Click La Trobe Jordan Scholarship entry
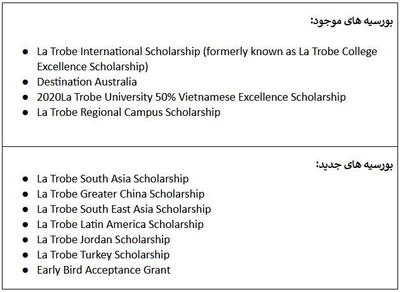This screenshot has height=292, width=400. coord(103,240)
